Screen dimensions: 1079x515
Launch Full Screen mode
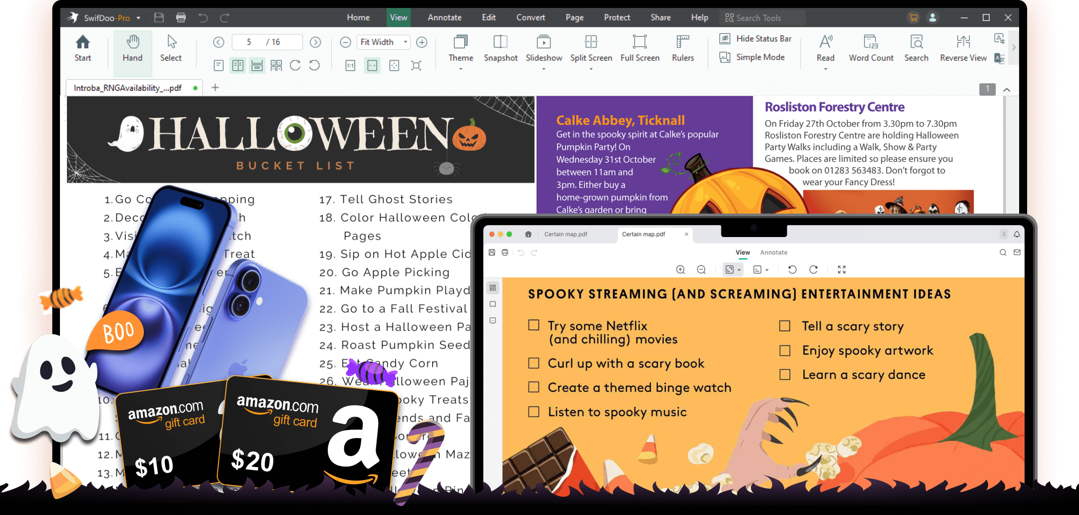[x=640, y=48]
